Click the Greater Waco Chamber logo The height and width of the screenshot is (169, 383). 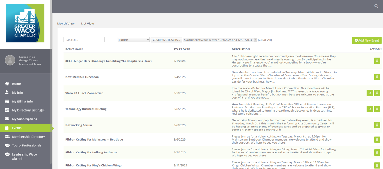[x=25, y=23]
